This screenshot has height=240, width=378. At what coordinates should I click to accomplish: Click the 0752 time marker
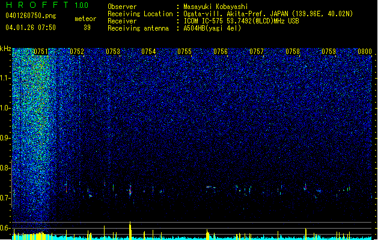(x=77, y=52)
